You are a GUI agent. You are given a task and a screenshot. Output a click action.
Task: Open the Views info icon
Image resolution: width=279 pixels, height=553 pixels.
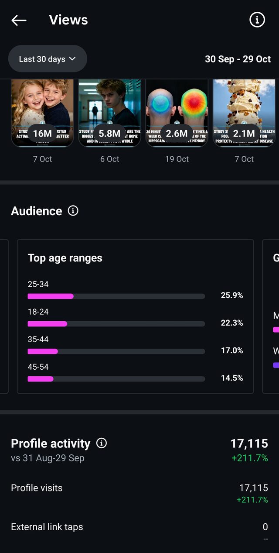(257, 20)
